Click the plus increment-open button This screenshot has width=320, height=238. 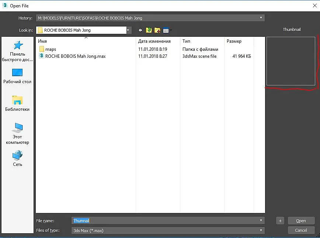coord(280,221)
